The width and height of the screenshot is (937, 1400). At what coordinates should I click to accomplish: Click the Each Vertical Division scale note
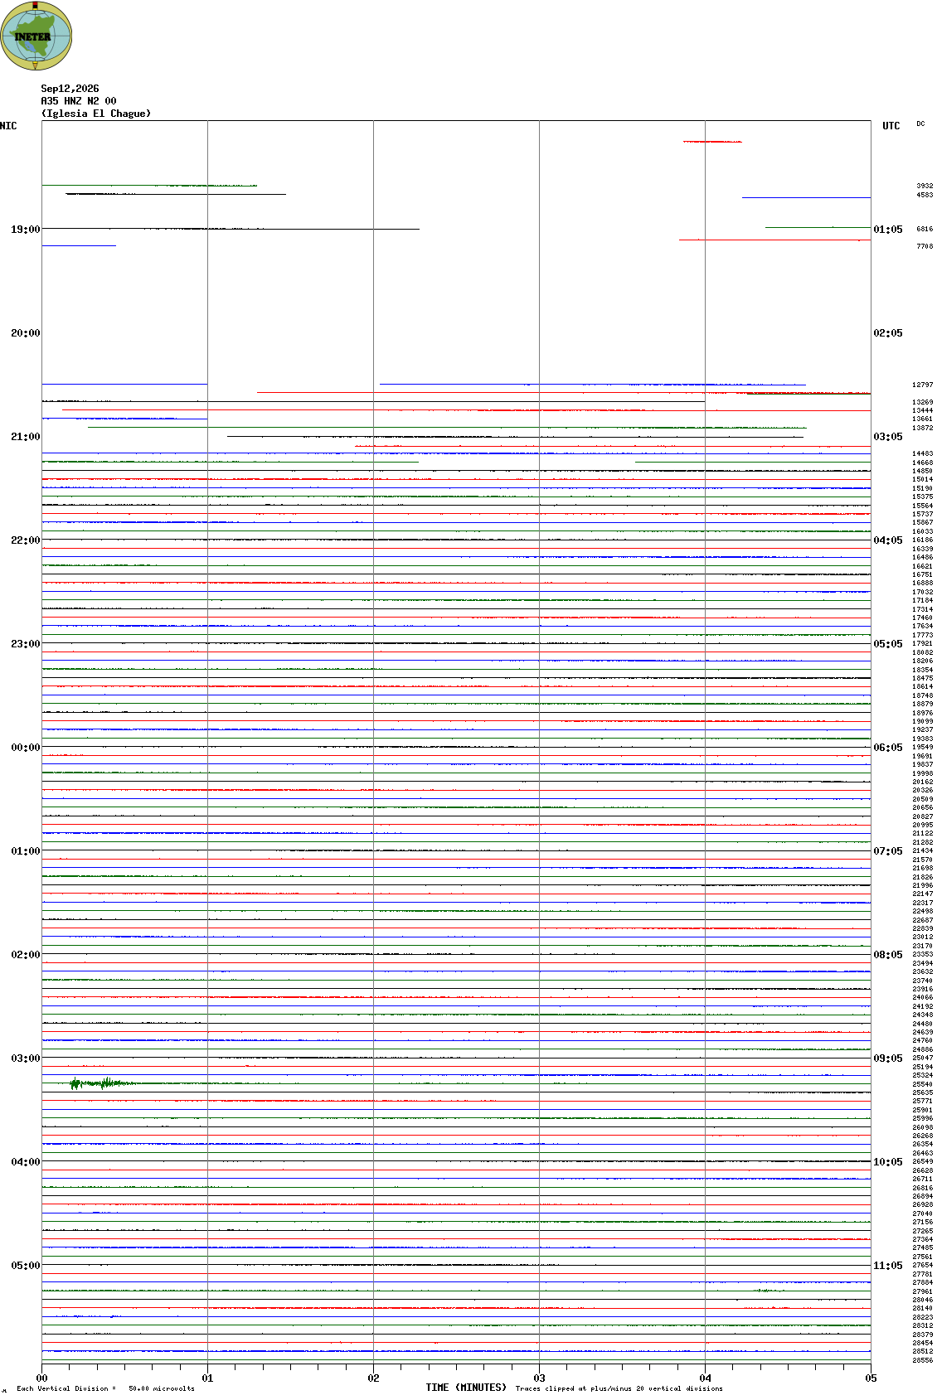(105, 1388)
